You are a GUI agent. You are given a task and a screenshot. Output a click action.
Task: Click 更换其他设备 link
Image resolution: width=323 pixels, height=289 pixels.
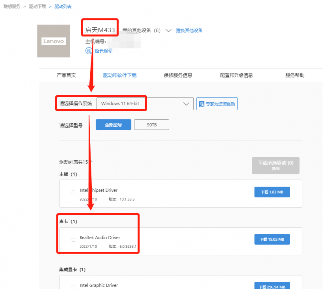point(189,31)
